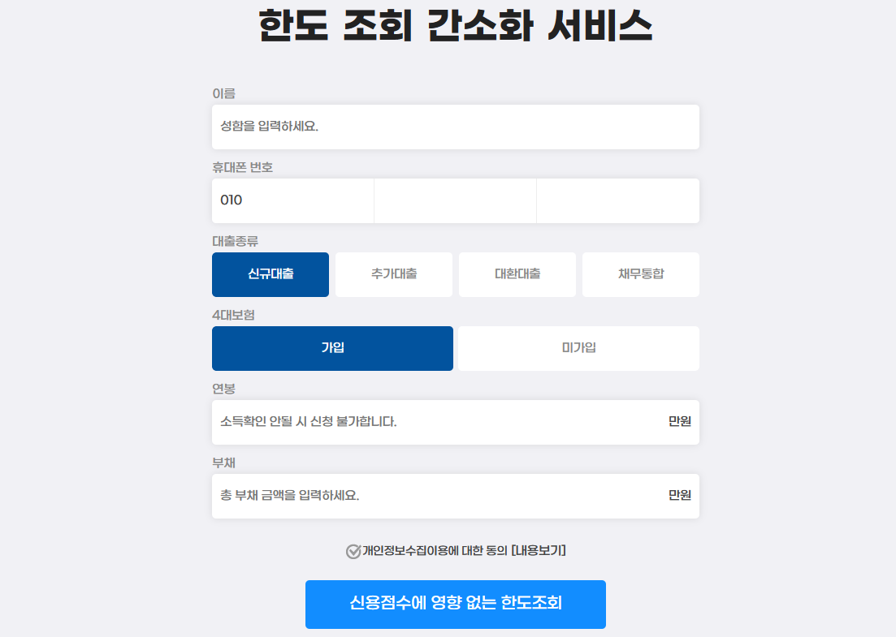
Task: Select the 추가대출 loan type
Action: coord(393,274)
